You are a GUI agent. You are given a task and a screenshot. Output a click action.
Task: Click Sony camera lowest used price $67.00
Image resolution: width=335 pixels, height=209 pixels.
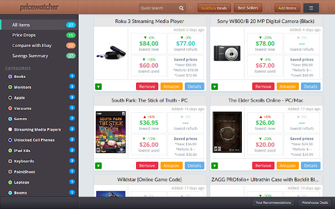[x=265, y=65]
